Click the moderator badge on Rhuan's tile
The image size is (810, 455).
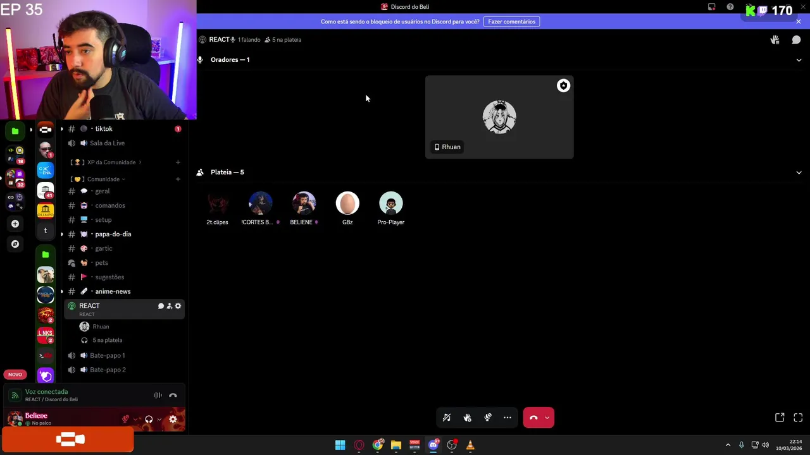pos(563,86)
